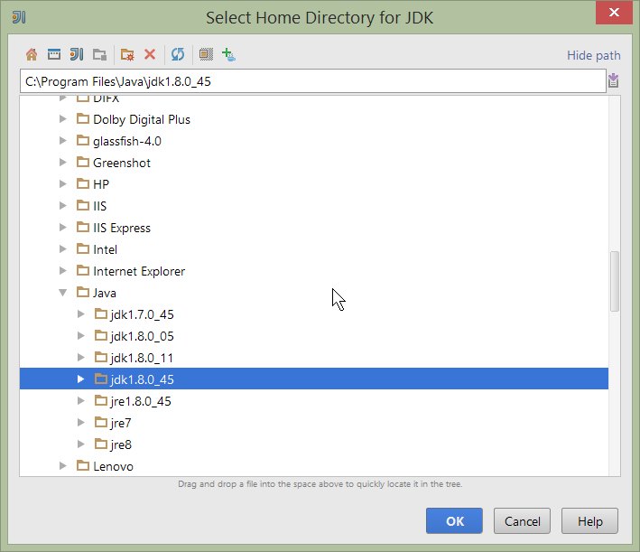The height and width of the screenshot is (552, 640).
Task: Select the Internet Explorer folder
Action: pyautogui.click(x=138, y=271)
